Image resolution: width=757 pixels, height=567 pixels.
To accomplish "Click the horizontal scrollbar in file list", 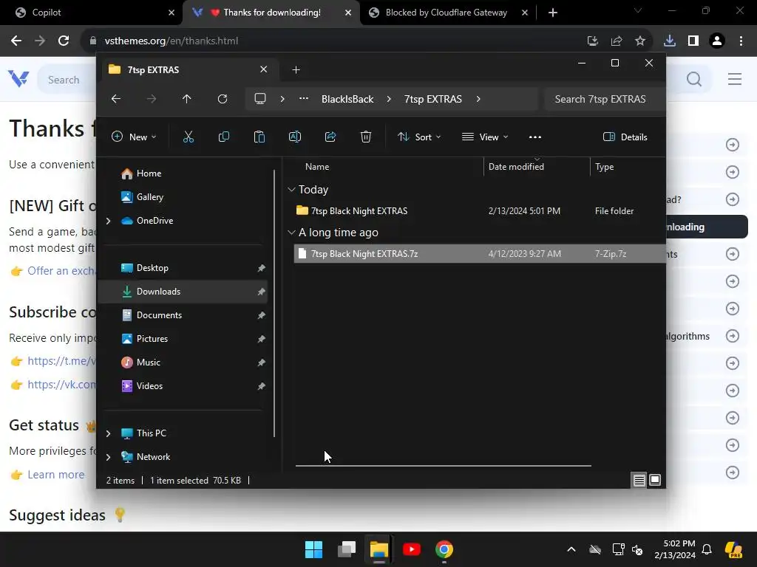I will tap(444, 466).
